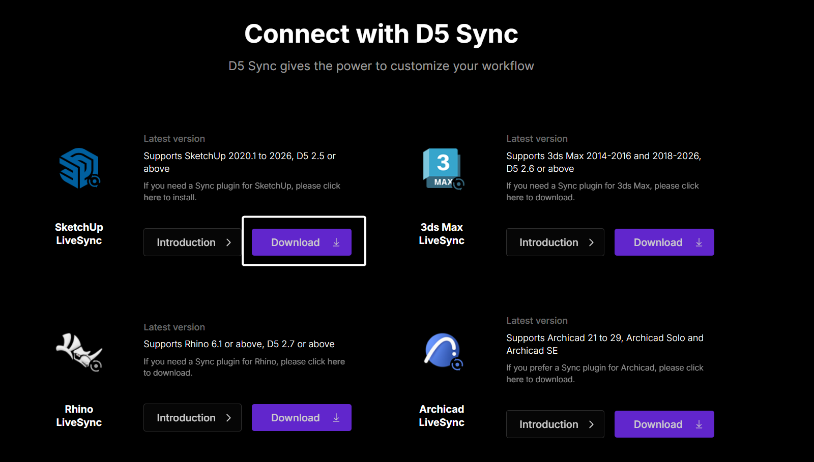This screenshot has width=814, height=462.
Task: Download the 3ds Max LiveSync plugin
Action: 664,242
